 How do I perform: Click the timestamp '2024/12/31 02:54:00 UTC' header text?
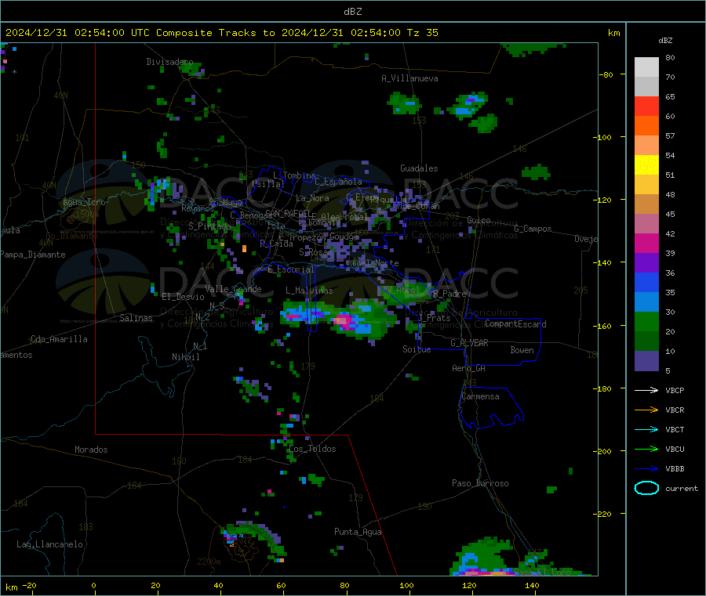coord(78,33)
